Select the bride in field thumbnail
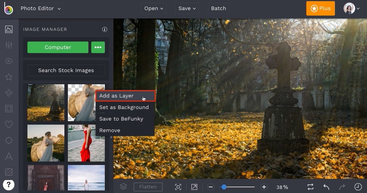Viewport: 367px width, 193px height. [x=46, y=143]
